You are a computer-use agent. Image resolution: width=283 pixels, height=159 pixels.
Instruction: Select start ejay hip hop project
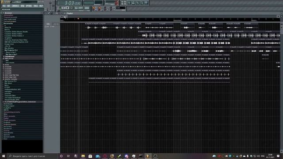[x=11, y=75]
